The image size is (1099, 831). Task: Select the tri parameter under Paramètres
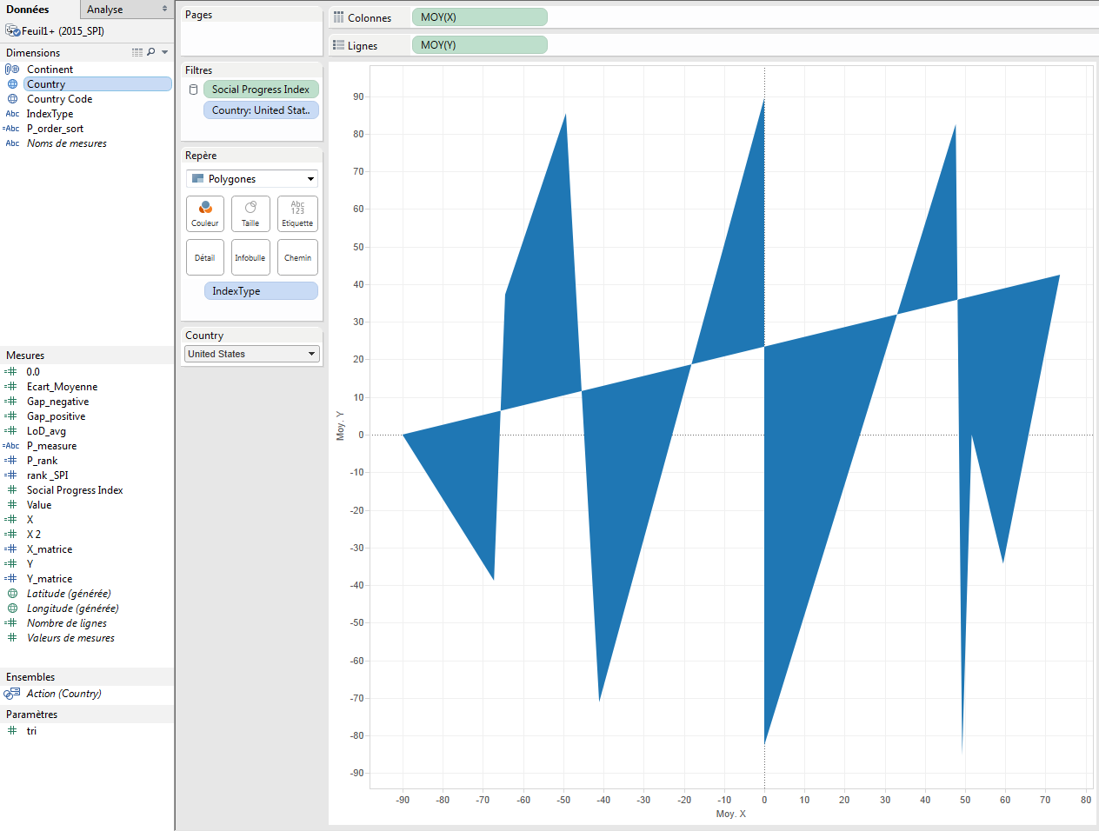32,730
